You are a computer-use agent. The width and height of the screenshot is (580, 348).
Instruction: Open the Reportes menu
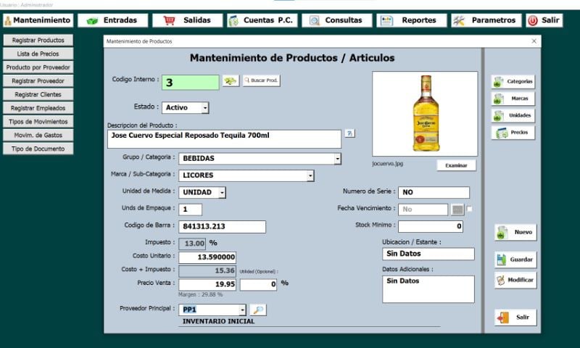point(412,20)
